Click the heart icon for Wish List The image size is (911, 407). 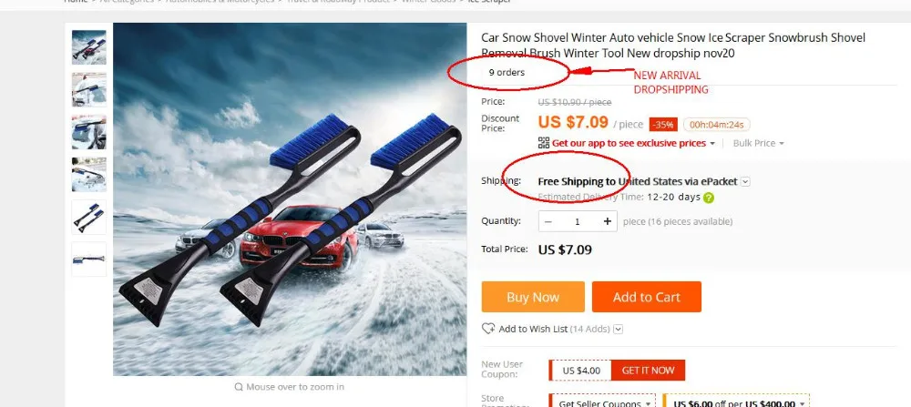tap(488, 329)
